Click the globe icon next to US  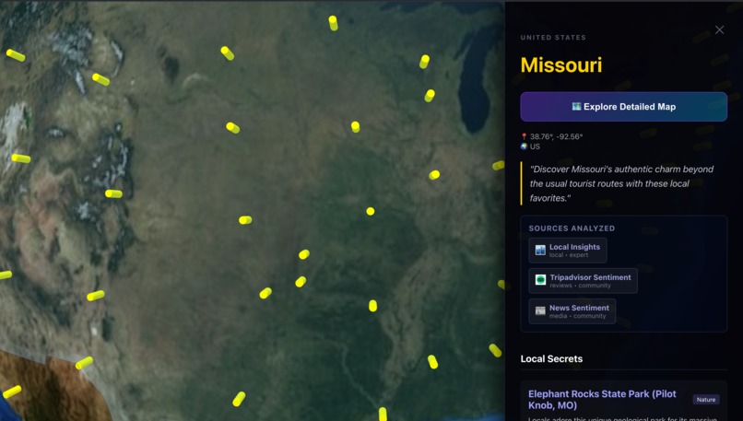point(525,146)
